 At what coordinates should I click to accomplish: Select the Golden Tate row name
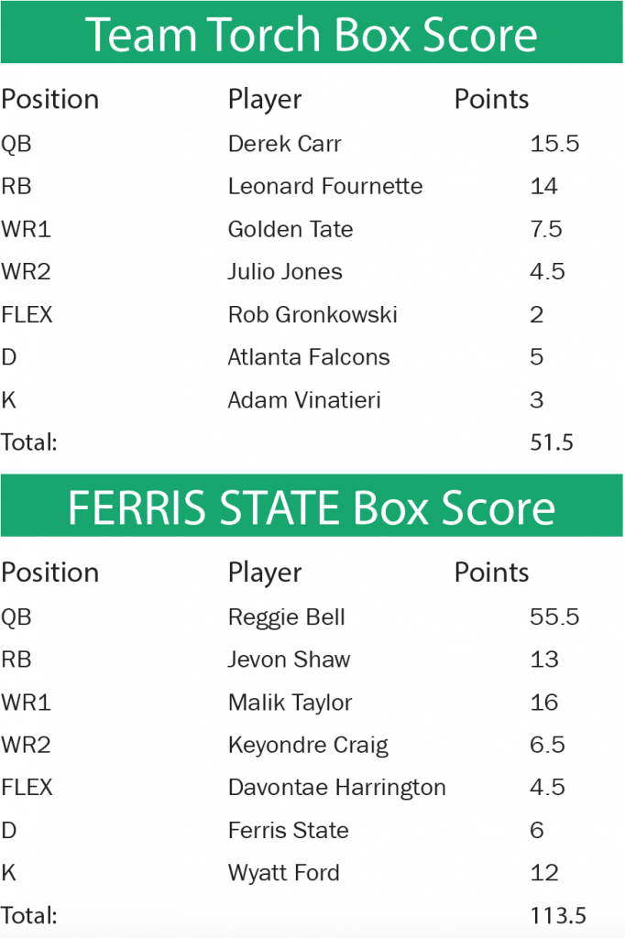290,229
